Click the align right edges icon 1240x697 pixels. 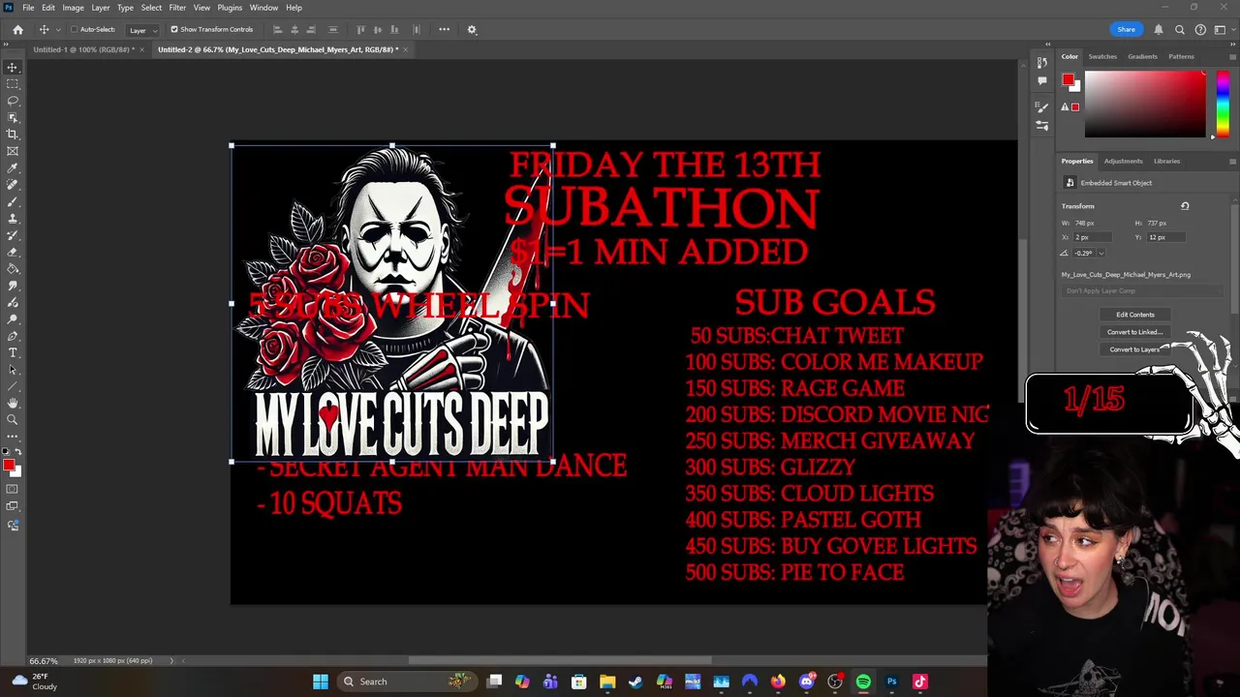[x=311, y=29]
